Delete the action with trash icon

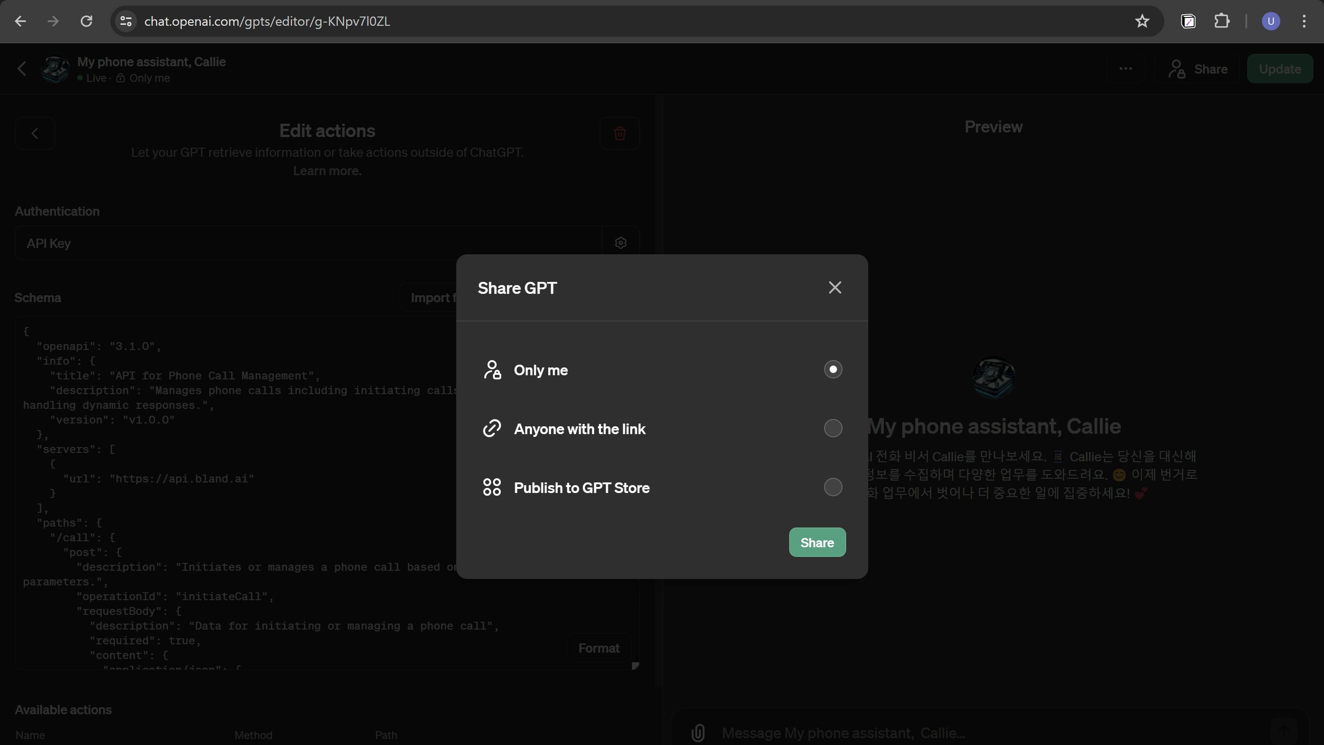point(619,133)
